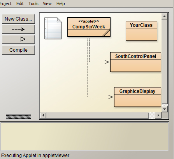The width and height of the screenshot is (174, 159).
Task: Click the Compile button
Action: click(18, 50)
